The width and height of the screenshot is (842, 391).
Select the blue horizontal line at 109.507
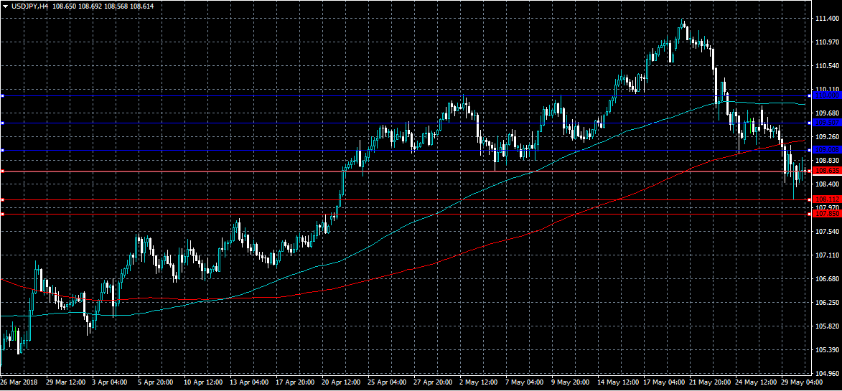pos(406,123)
